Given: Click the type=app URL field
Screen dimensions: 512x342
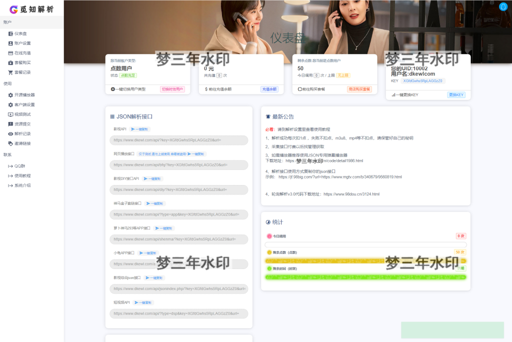Looking at the screenshot, I should point(179,214).
